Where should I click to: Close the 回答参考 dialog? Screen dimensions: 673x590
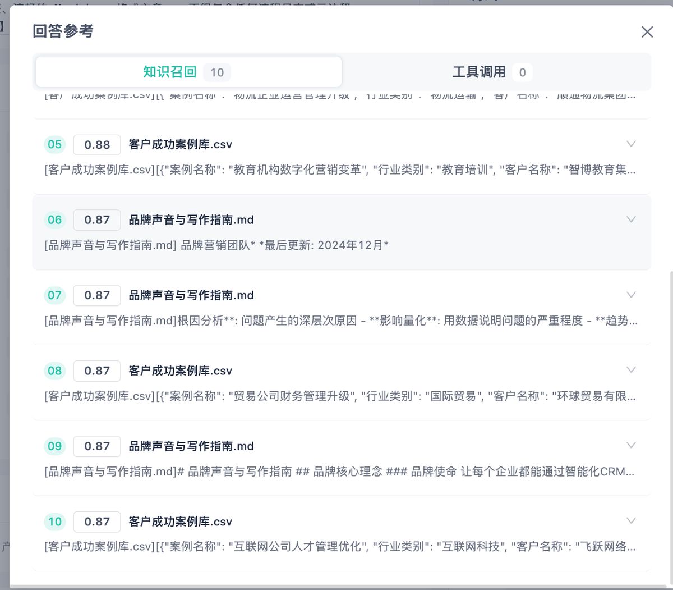pos(647,32)
